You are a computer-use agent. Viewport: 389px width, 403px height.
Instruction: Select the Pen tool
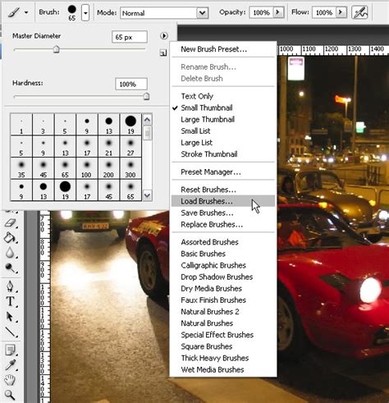tap(11, 286)
